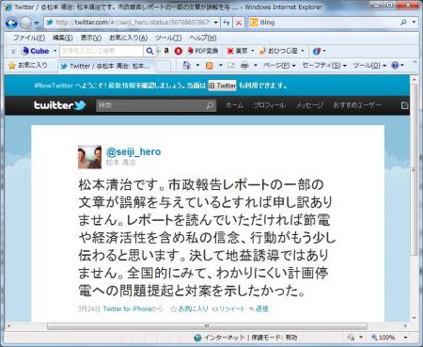Mark tweet with お気に入り star link
Image resolution: width=423 pixels, height=347 pixels.
pyautogui.click(x=189, y=308)
